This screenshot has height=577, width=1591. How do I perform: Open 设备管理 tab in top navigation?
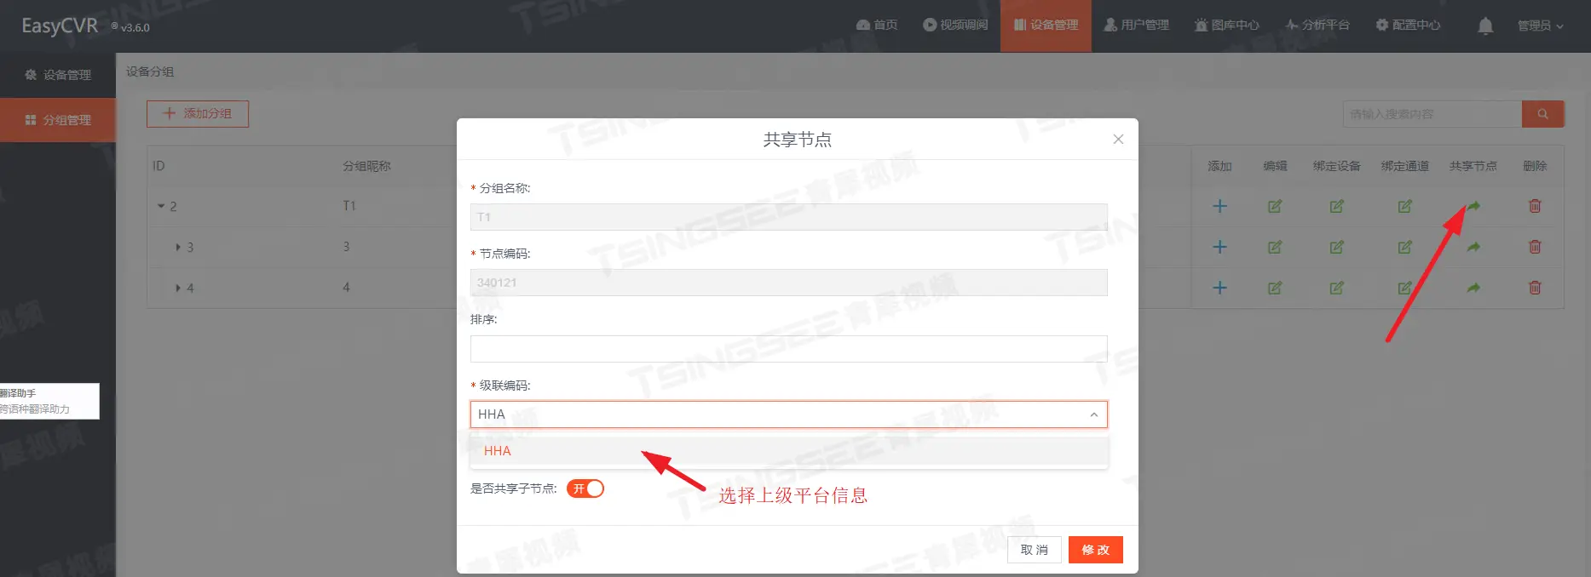tap(1046, 26)
